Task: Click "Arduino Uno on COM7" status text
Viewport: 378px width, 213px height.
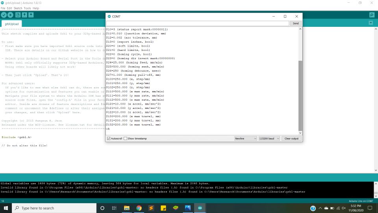Action: [x=361, y=201]
